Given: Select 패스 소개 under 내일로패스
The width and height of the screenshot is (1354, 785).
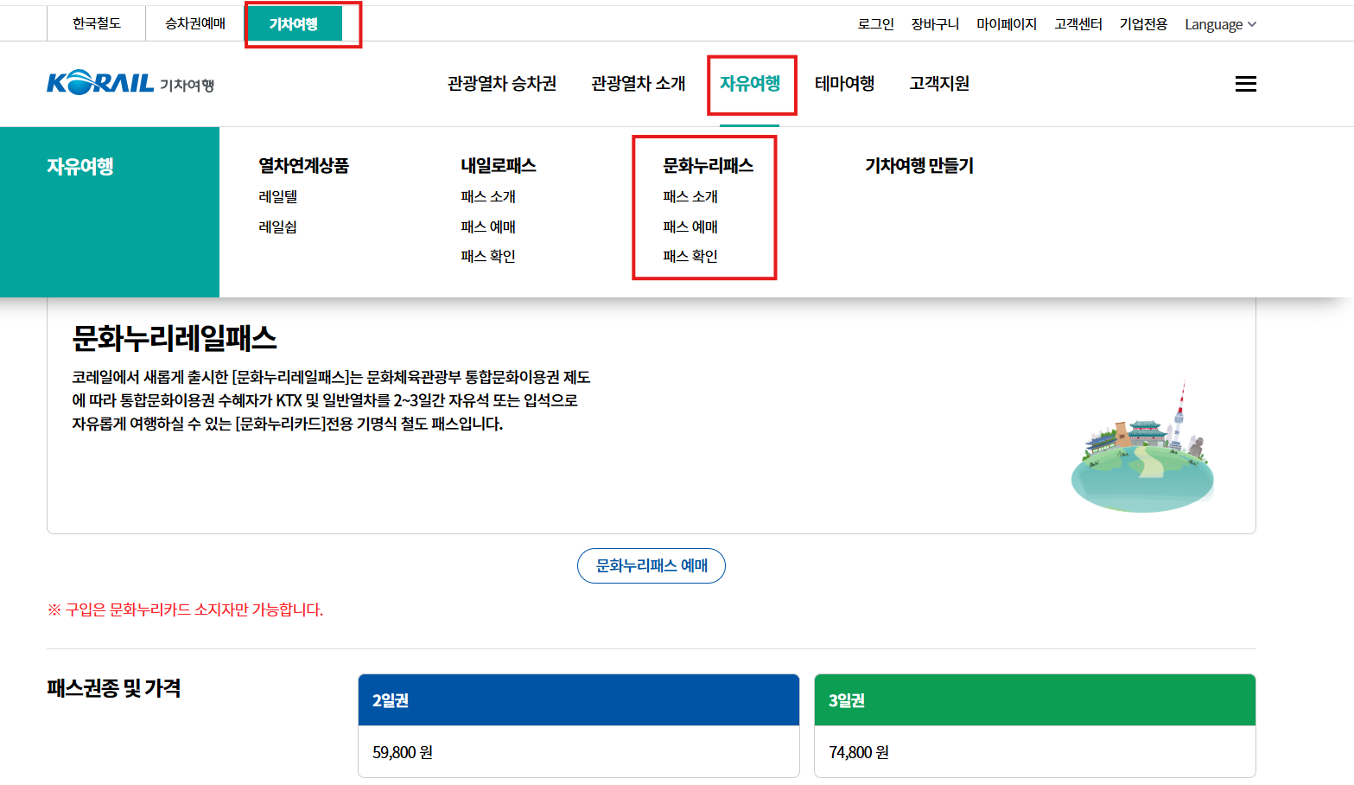Looking at the screenshot, I should (488, 197).
